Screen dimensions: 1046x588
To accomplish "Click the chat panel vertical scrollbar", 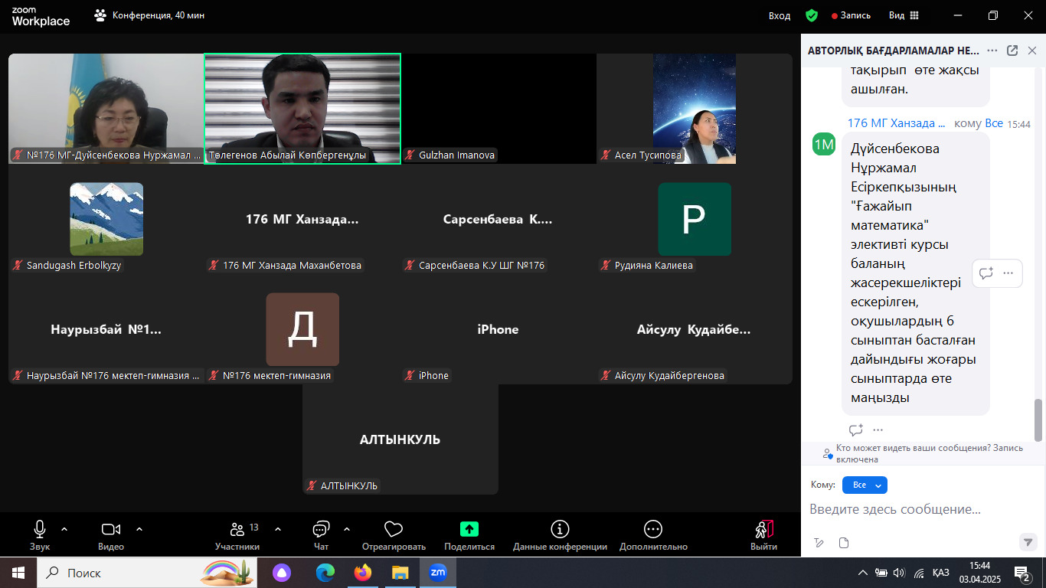I will (x=1038, y=420).
